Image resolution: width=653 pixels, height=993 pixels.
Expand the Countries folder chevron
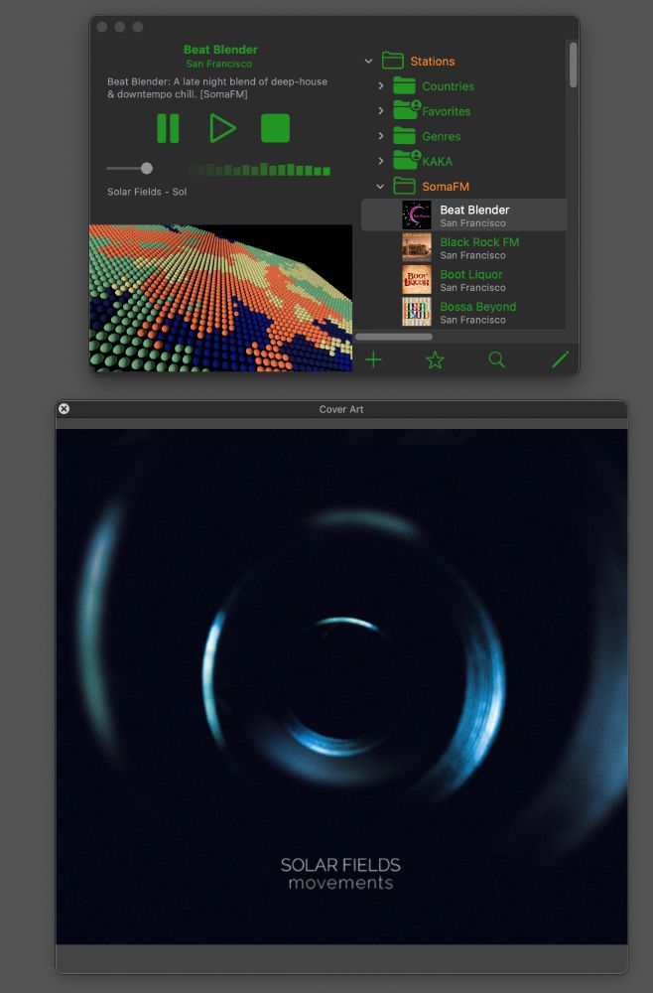pos(380,85)
